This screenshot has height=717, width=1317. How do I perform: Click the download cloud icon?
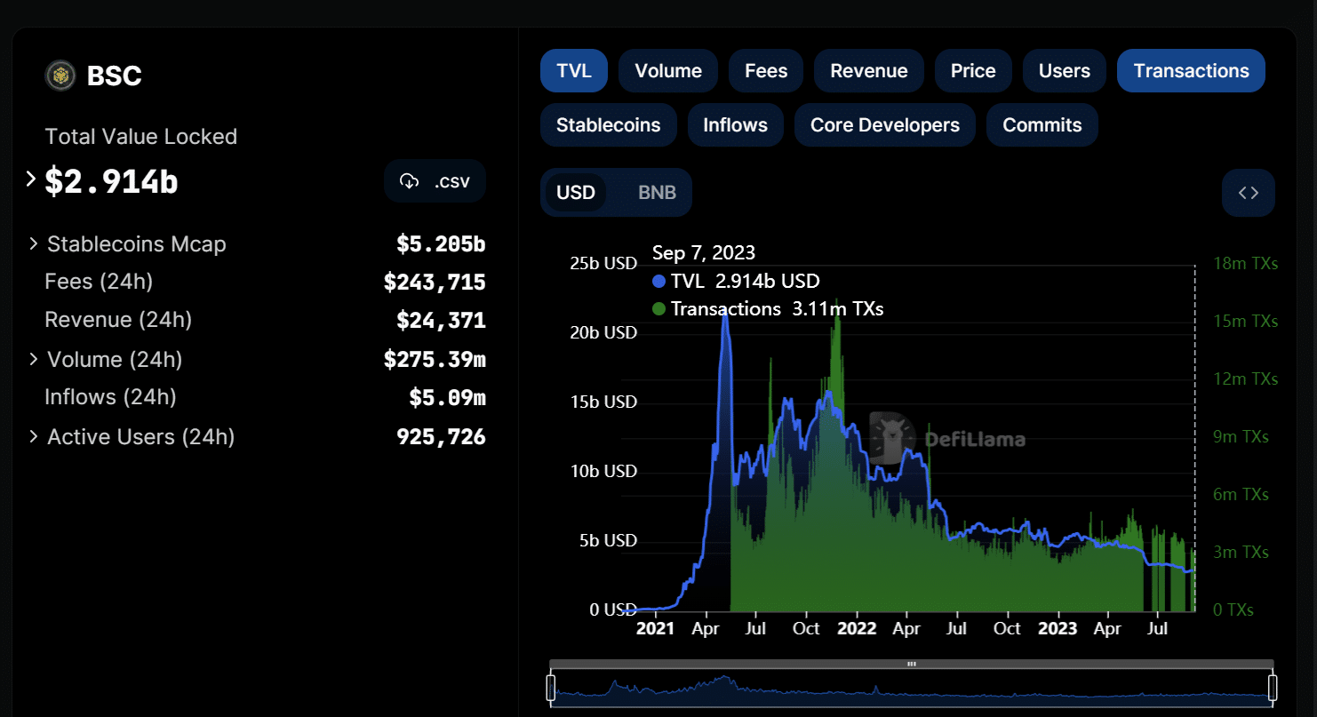pyautogui.click(x=409, y=181)
